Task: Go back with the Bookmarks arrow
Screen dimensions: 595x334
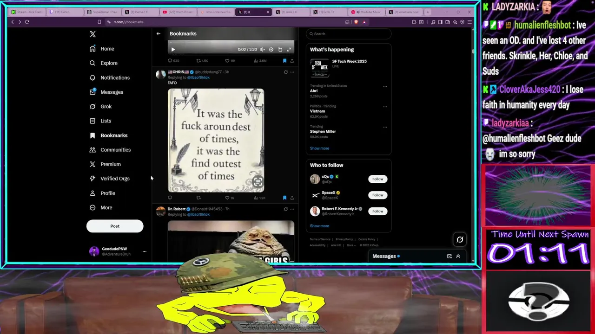Action: coord(158,33)
